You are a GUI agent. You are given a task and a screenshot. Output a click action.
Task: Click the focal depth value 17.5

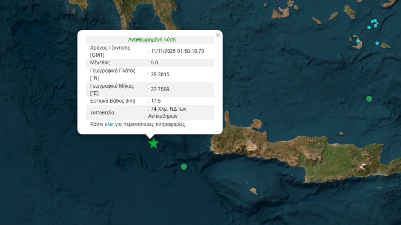coord(156,101)
